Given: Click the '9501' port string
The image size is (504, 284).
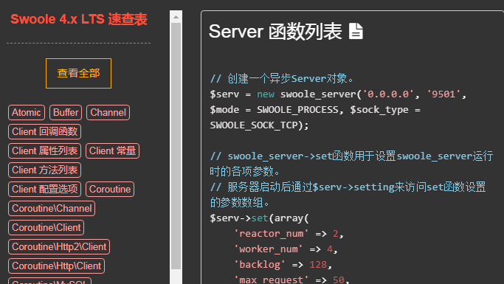Looking at the screenshot, I should click(x=444, y=94).
